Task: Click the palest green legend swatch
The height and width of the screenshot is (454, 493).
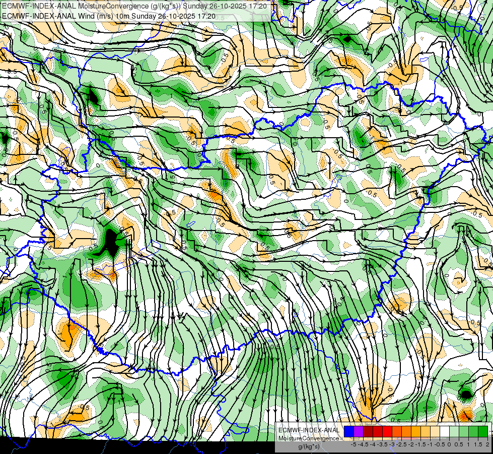Action: pyautogui.click(x=454, y=432)
